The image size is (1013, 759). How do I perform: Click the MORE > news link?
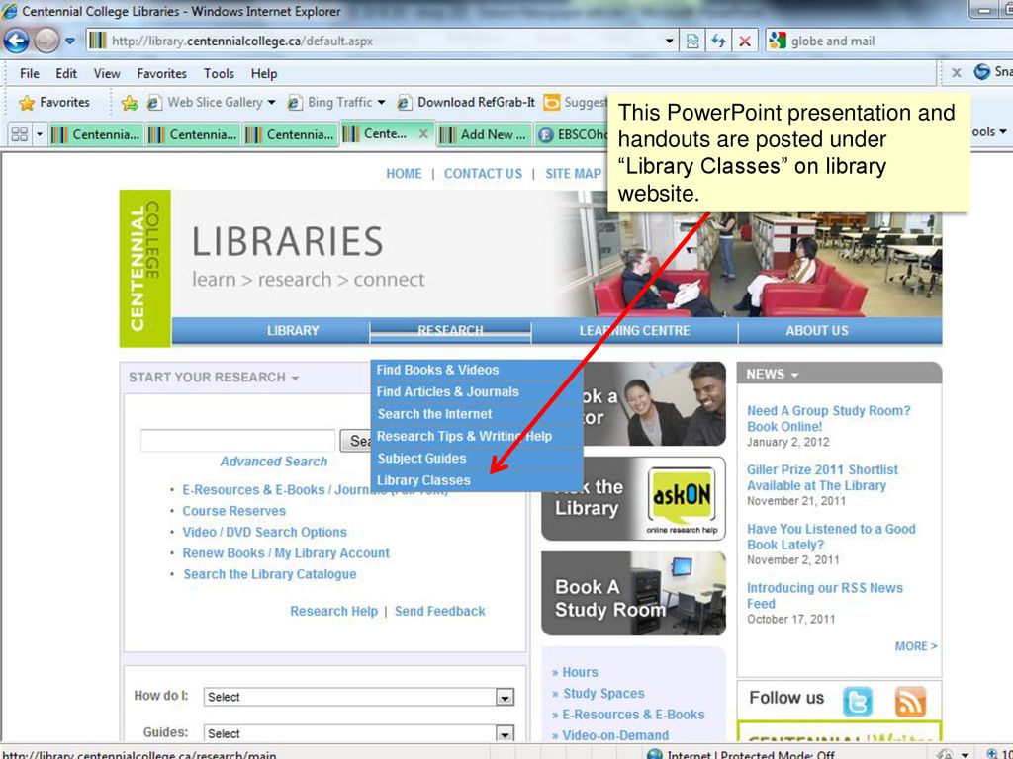(916, 646)
